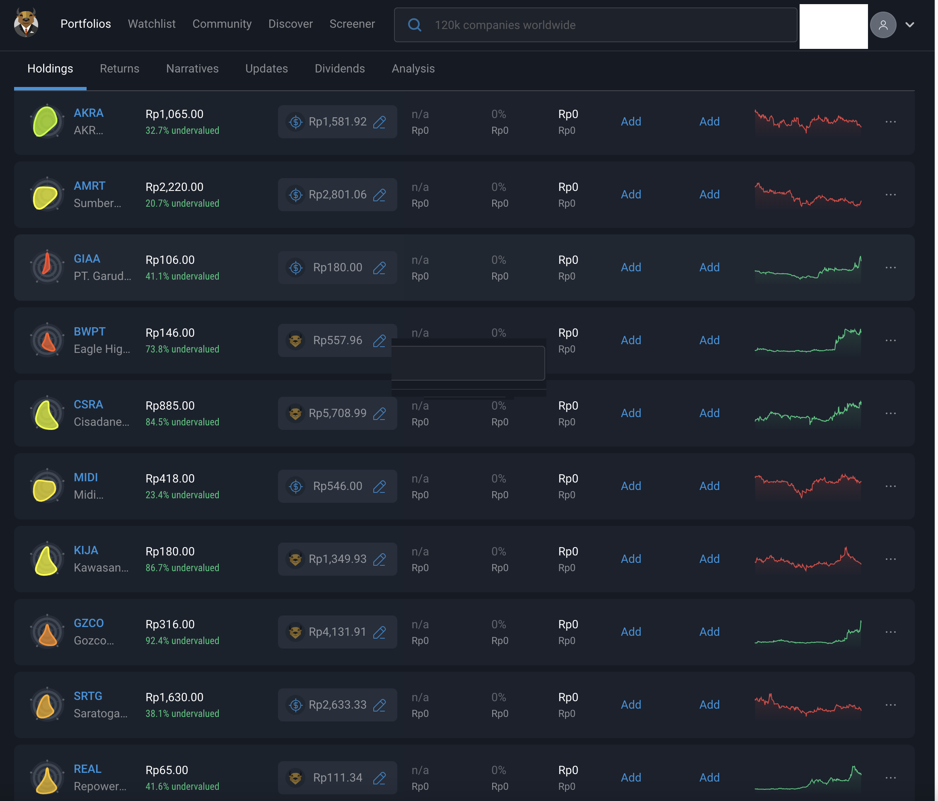
Task: Click the bull icon beside Rp5,708.99 for CSRA
Action: (x=295, y=413)
